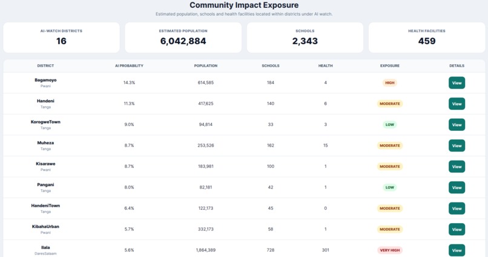488x257 pixels.
Task: Click the HEALTH column header
Action: point(326,65)
